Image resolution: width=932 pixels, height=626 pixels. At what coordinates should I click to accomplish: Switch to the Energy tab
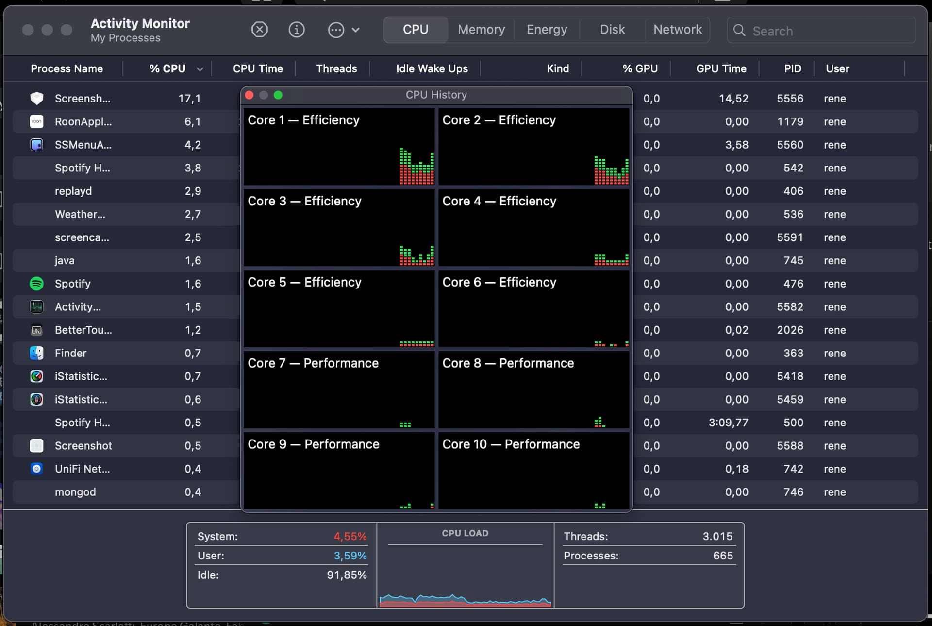click(547, 30)
